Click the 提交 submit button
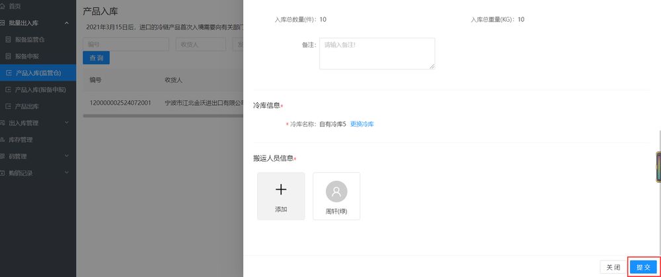 pos(643,267)
